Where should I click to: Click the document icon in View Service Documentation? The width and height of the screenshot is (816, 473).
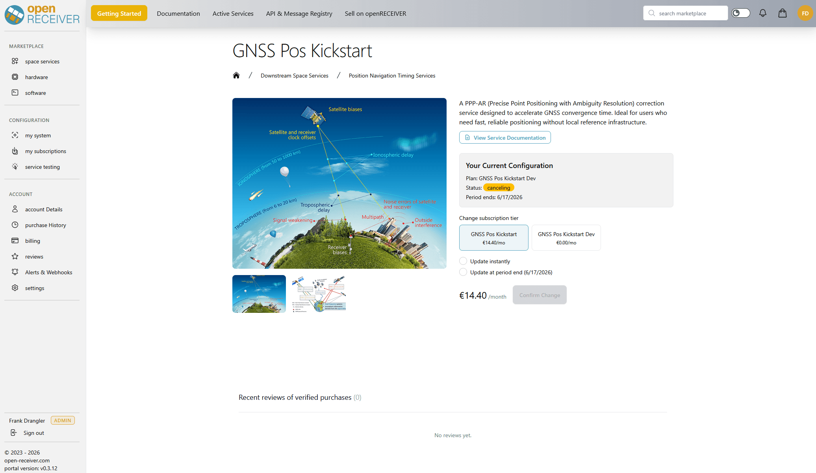point(467,137)
